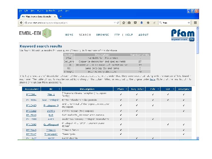Open the Firefox hamburger menu
This screenshot has height=159, width=212.
(x=195, y=23)
